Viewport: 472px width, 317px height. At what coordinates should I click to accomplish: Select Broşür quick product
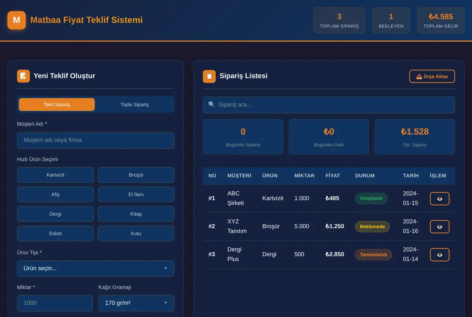[x=136, y=175]
